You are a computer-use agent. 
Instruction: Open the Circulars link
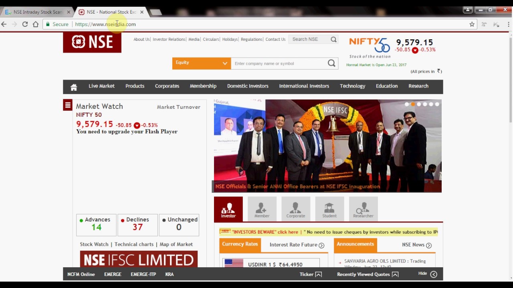point(211,39)
